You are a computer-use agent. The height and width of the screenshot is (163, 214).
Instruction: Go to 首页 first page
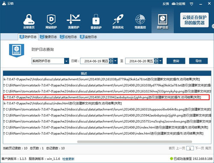[172, 148]
